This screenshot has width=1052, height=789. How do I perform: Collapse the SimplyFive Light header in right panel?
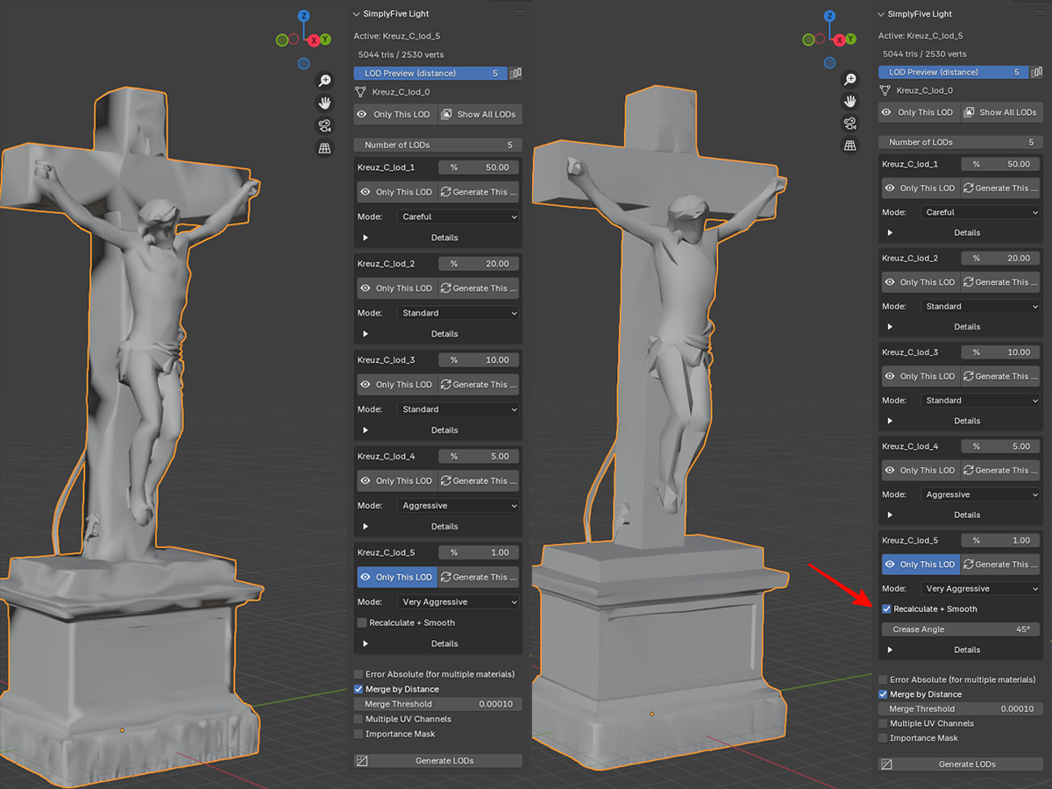881,14
